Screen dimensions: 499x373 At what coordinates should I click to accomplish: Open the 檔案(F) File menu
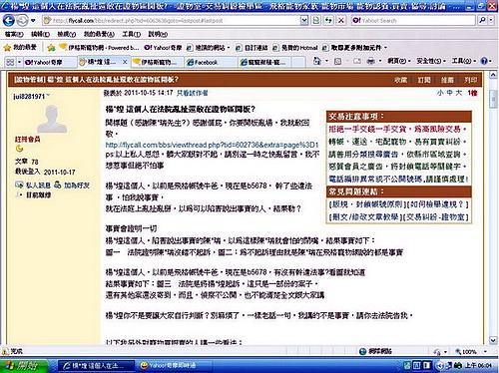coord(14,34)
